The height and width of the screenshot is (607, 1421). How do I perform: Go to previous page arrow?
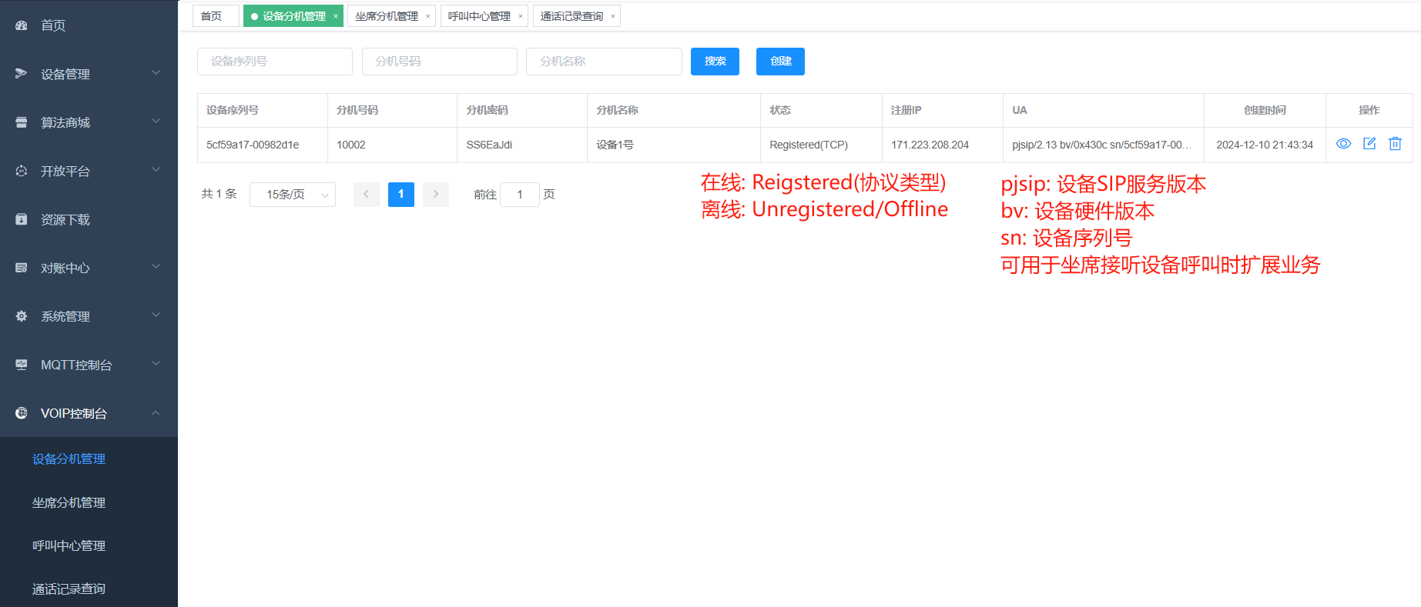click(x=367, y=195)
